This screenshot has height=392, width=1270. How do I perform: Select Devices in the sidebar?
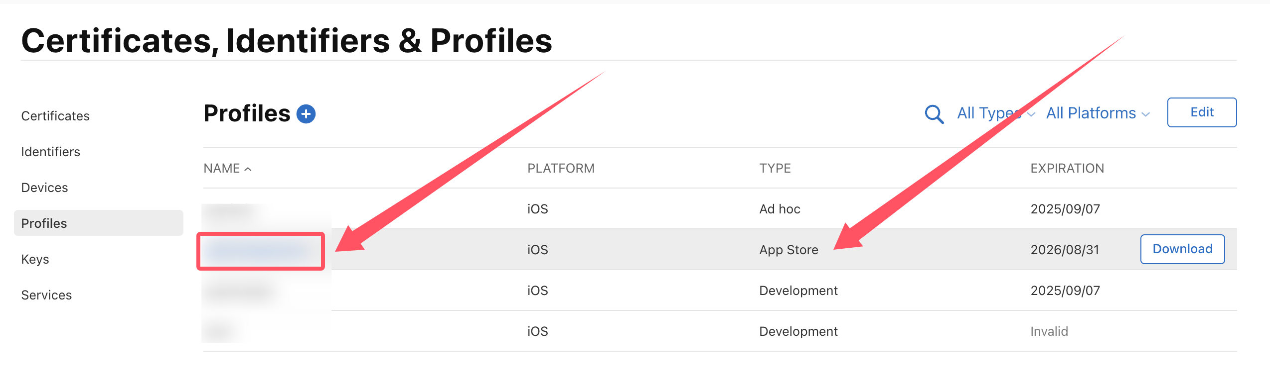(x=44, y=188)
